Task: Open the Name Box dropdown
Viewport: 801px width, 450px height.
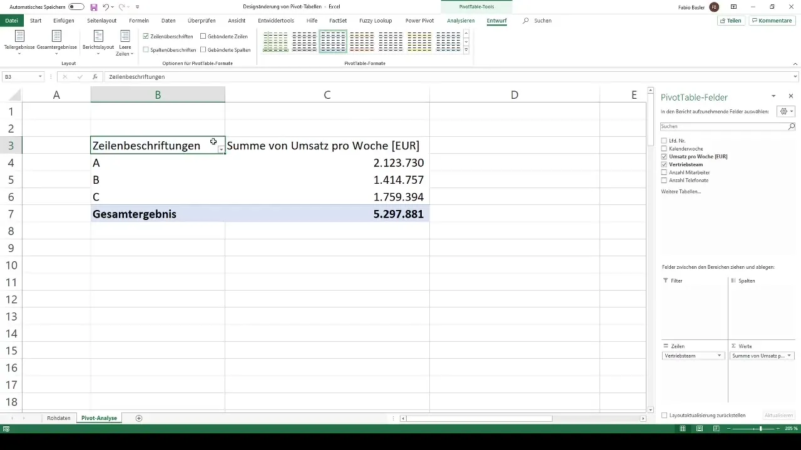Action: point(40,77)
